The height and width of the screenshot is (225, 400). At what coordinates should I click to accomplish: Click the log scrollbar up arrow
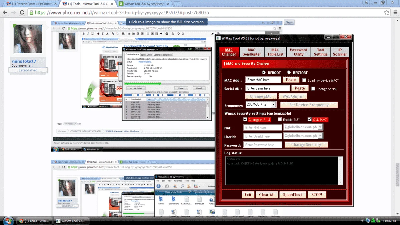tap(340, 159)
